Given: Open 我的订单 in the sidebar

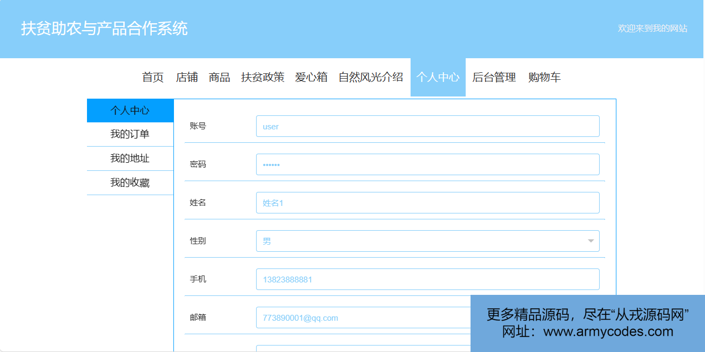Looking at the screenshot, I should [x=130, y=134].
